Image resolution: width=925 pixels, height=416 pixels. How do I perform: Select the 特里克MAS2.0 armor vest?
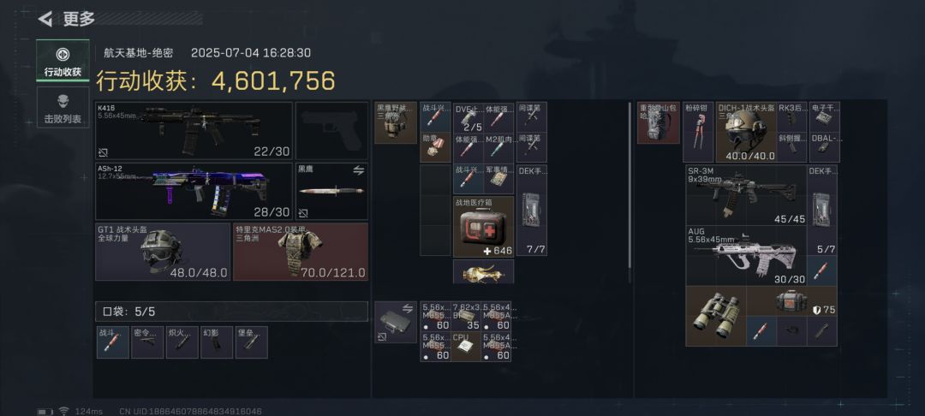301,252
